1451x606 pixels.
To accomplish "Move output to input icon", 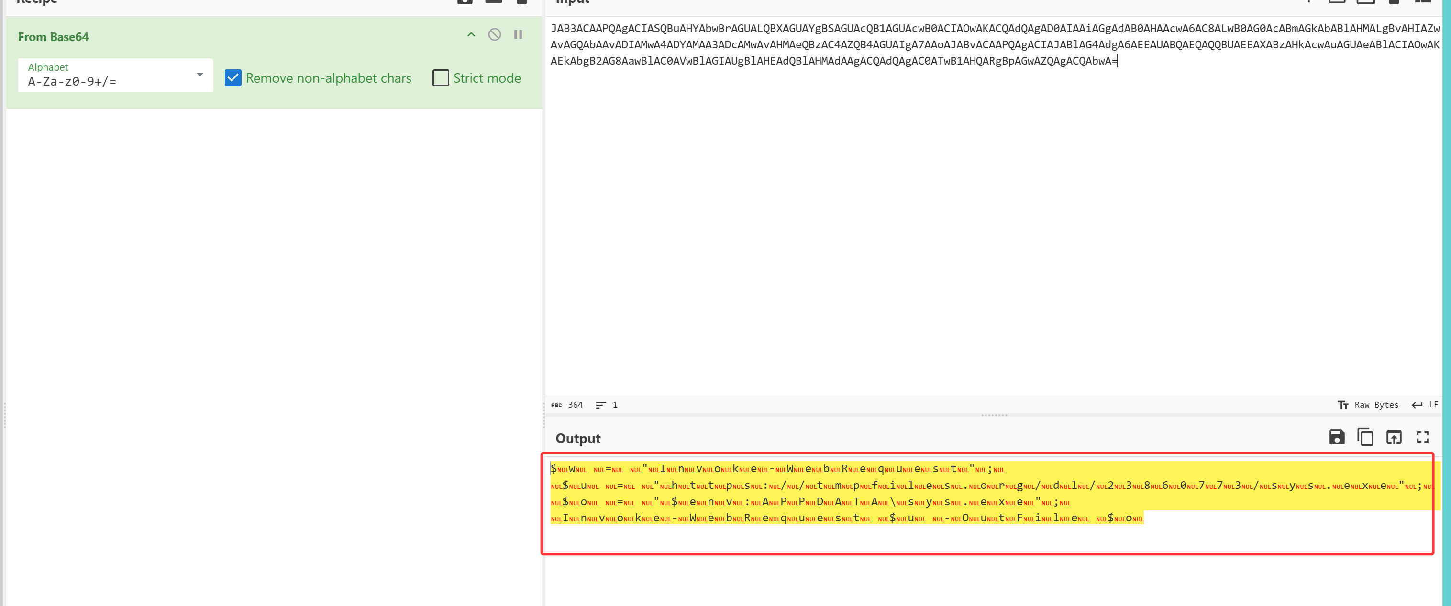I will tap(1394, 437).
